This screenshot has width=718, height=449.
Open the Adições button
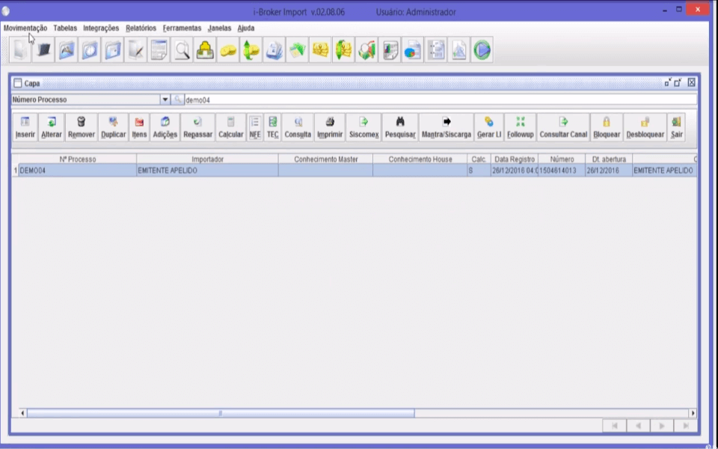tap(165, 127)
